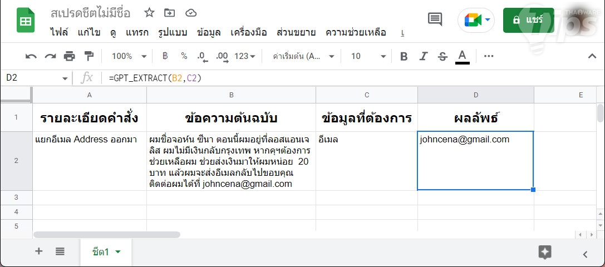The image size is (605, 267).
Task: Decrease decimal places
Action: click(x=202, y=57)
